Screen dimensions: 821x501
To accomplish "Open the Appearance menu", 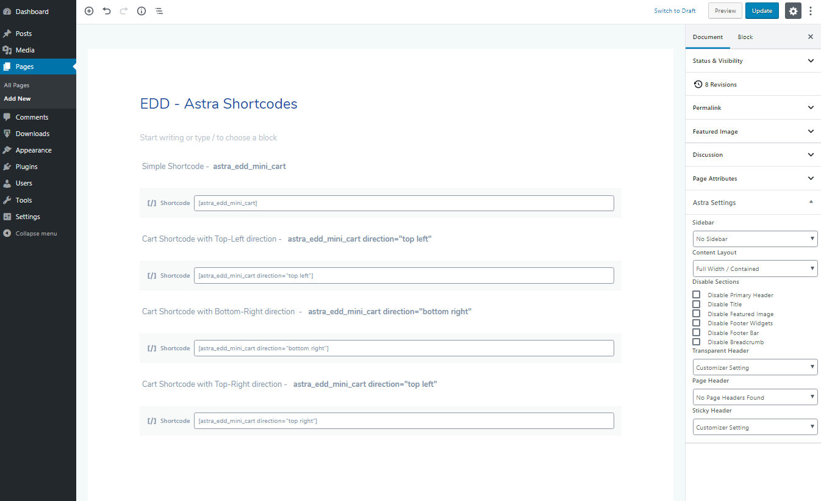I will pos(38,150).
